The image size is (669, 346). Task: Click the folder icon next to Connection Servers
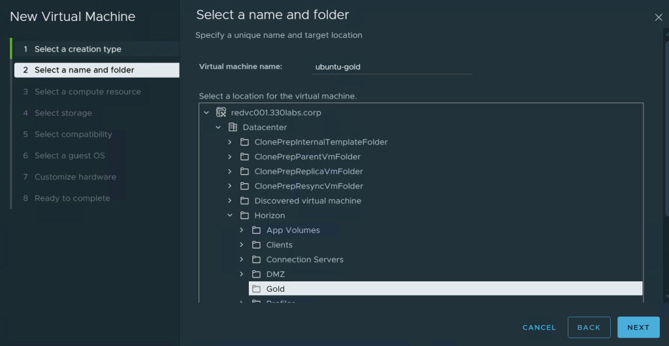pyautogui.click(x=256, y=260)
